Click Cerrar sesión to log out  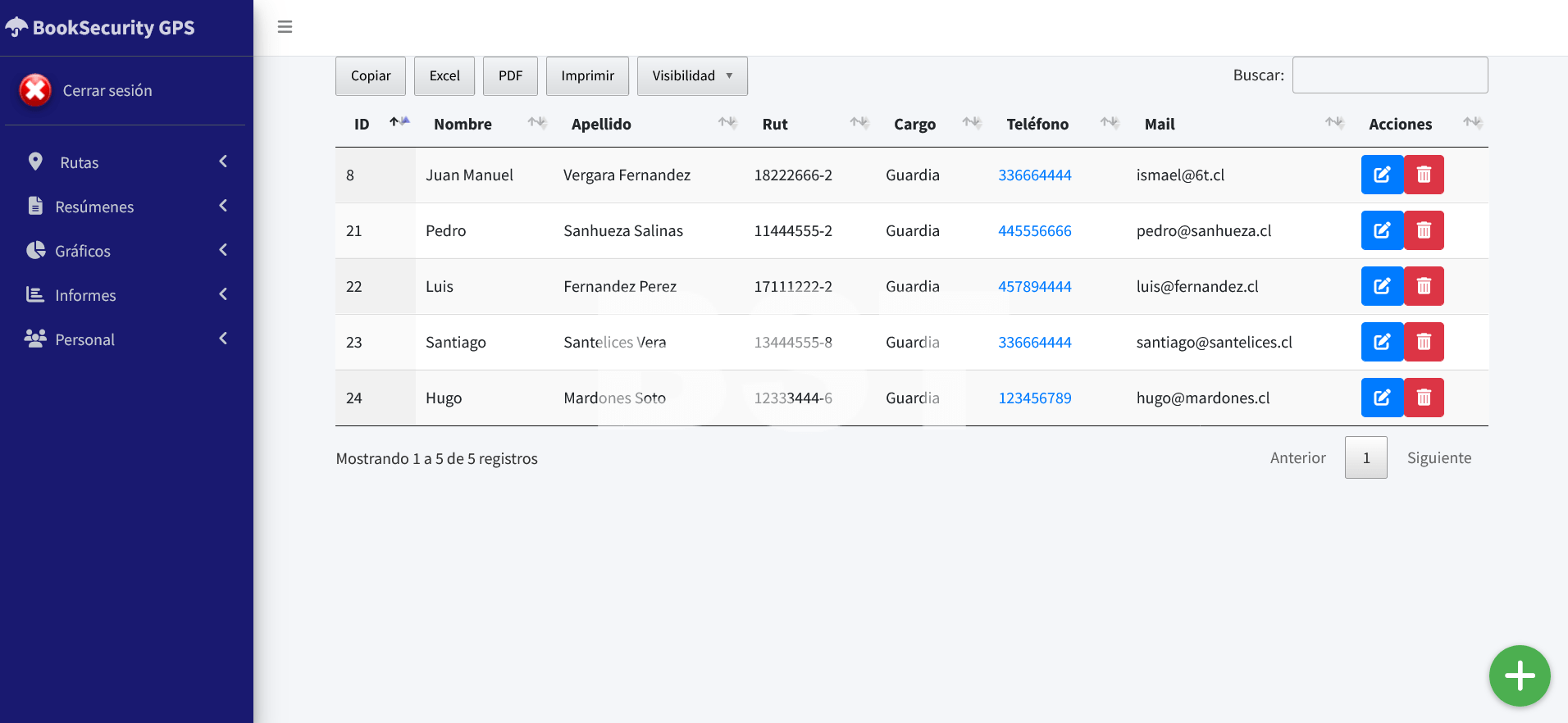pyautogui.click(x=107, y=90)
